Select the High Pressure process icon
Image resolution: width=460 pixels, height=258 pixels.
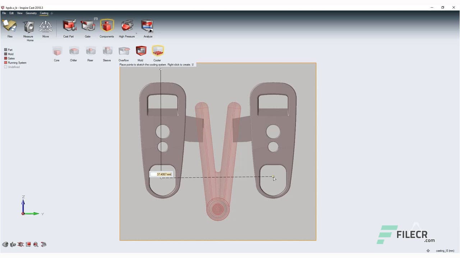pos(127,26)
